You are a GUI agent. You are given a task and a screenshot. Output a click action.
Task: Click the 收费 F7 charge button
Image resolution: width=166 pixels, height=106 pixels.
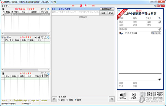pyautogui.click(x=134, y=96)
